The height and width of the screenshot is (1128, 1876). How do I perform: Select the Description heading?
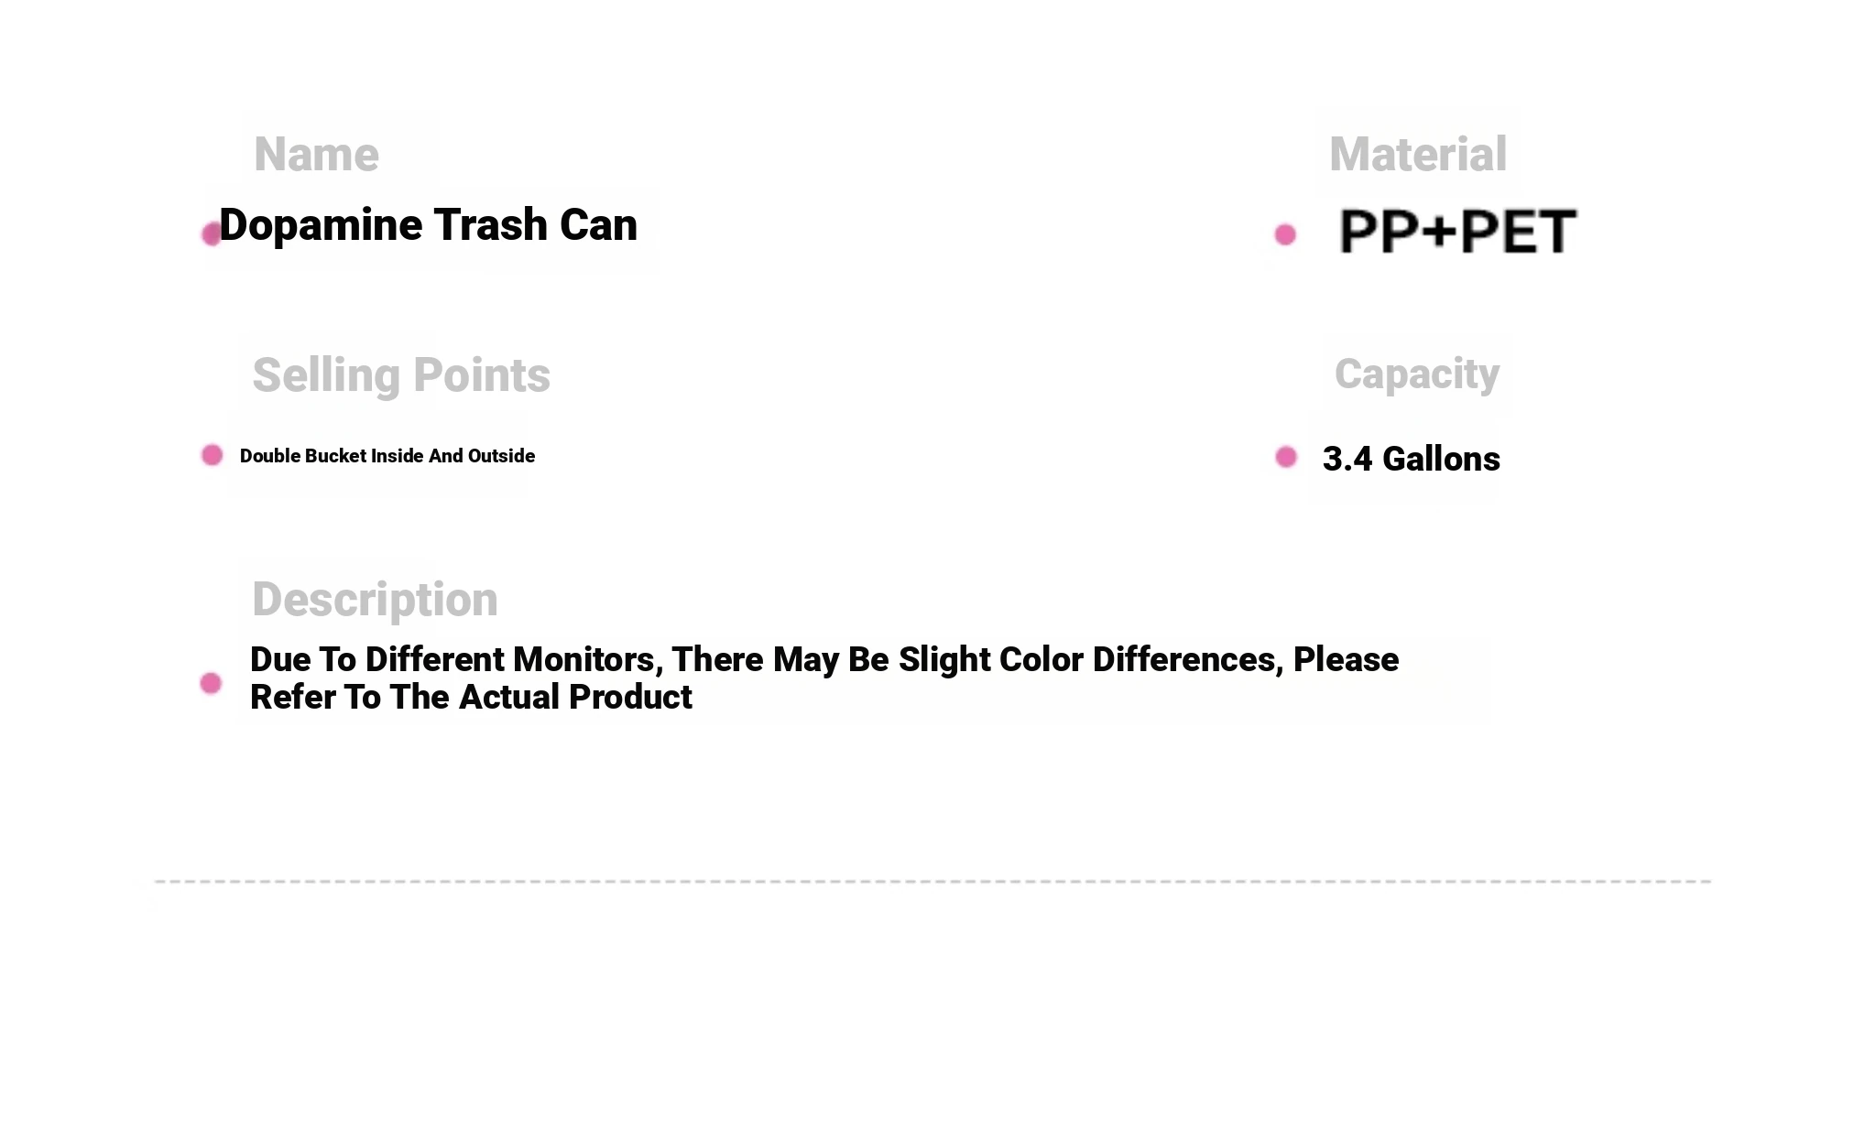pyautogui.click(x=375, y=600)
